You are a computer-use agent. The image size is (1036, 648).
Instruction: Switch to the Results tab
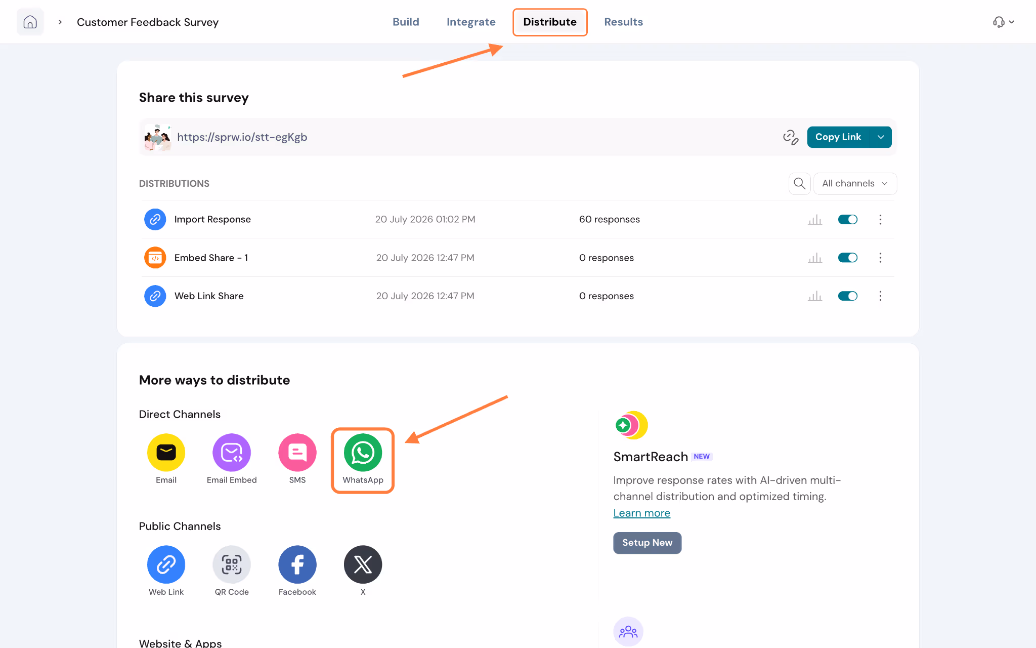tap(623, 22)
